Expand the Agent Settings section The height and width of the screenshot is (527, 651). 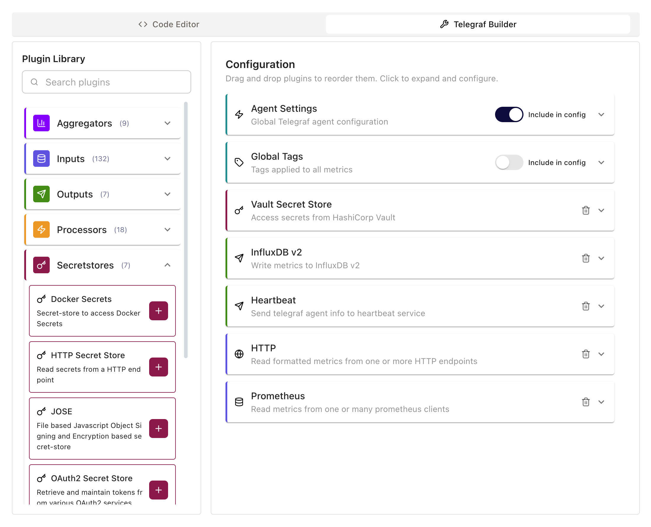coord(601,114)
